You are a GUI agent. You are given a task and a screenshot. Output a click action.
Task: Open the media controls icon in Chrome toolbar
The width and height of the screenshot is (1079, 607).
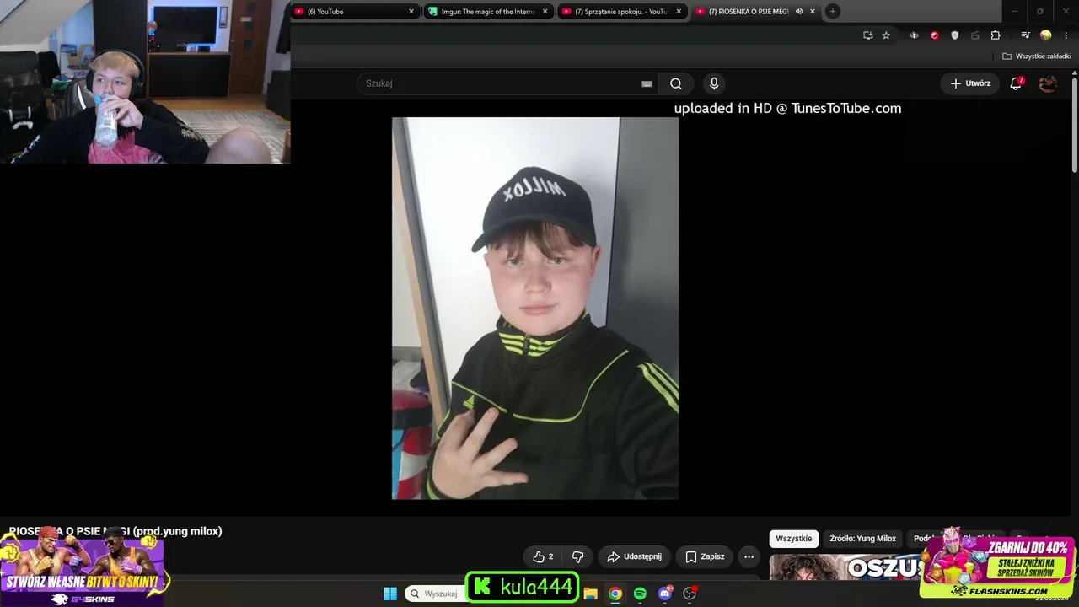pyautogui.click(x=1025, y=35)
